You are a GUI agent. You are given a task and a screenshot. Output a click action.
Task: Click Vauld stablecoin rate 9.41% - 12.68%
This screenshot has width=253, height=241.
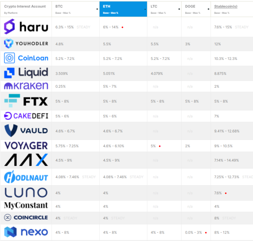[x=227, y=131]
